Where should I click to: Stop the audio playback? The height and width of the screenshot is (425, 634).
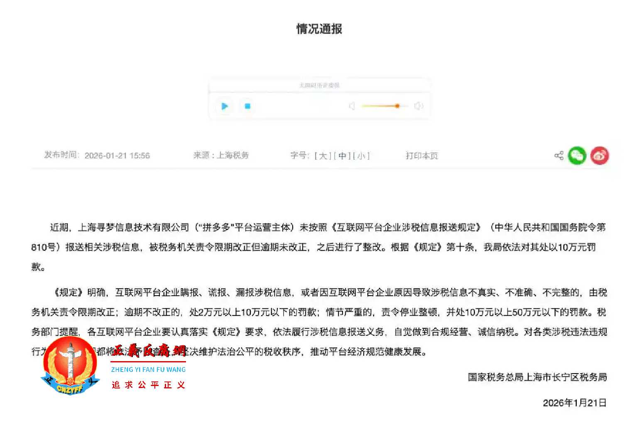pyautogui.click(x=247, y=106)
